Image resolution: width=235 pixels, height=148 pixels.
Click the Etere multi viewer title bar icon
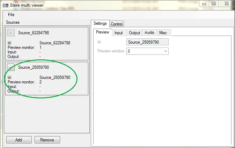[x=5, y=4]
